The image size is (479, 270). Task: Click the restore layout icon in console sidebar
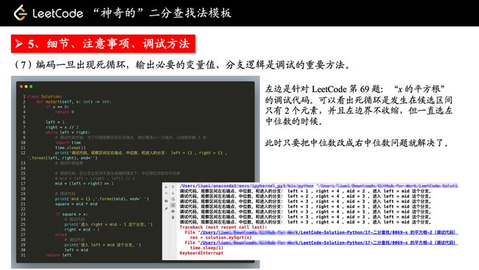pyautogui.click(x=167, y=201)
